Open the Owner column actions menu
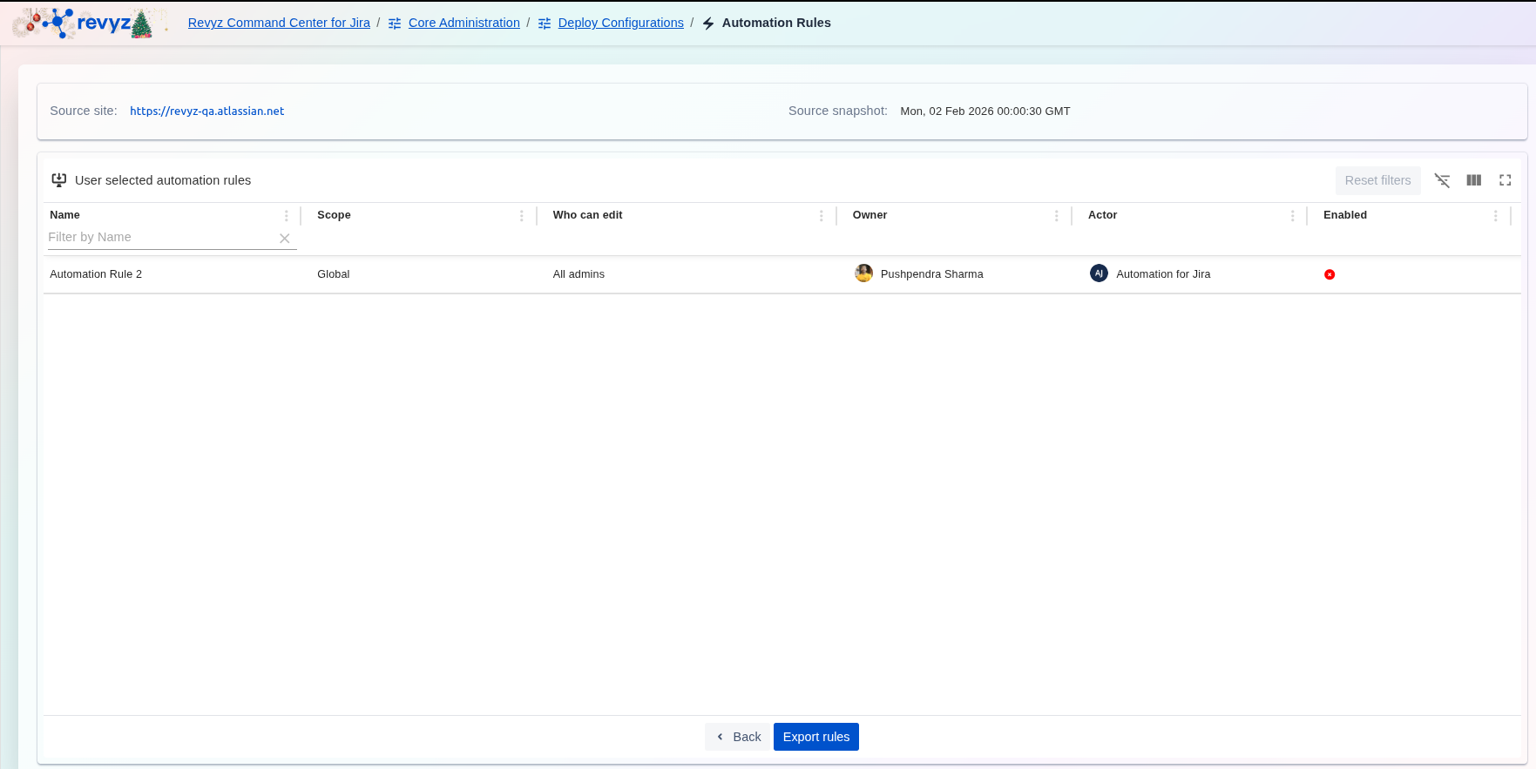Image resolution: width=1536 pixels, height=769 pixels. click(x=1056, y=216)
